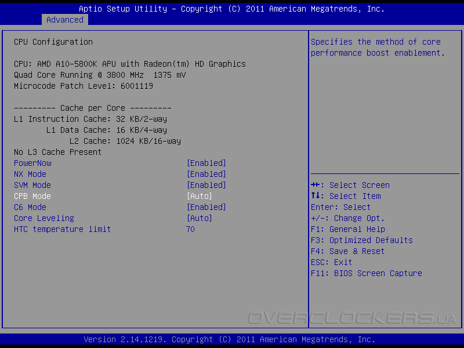Screen dimensions: 464x348
Task: Open the Core Leveling [Auto] value
Action: pyautogui.click(x=200, y=219)
